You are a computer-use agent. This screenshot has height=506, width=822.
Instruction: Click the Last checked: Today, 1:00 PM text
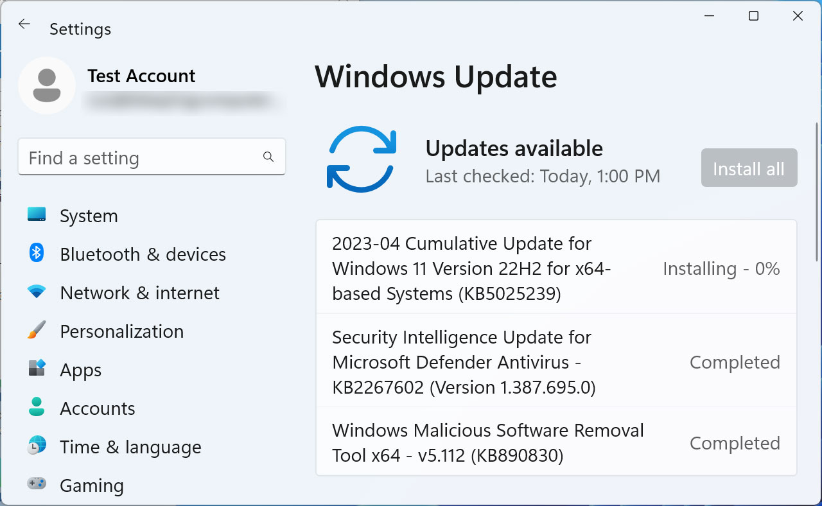click(x=543, y=176)
